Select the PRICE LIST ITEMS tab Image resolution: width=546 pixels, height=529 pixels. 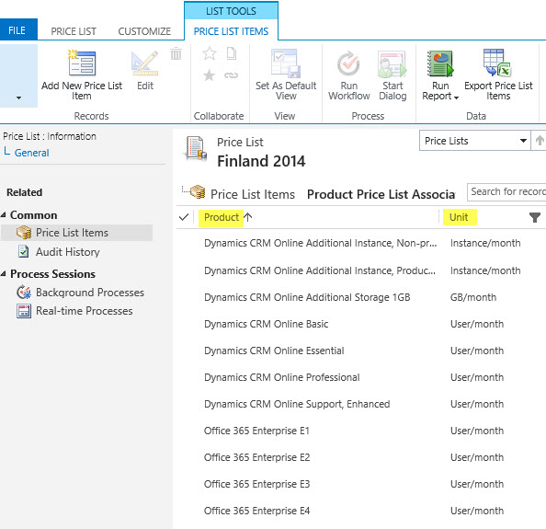[x=231, y=31]
